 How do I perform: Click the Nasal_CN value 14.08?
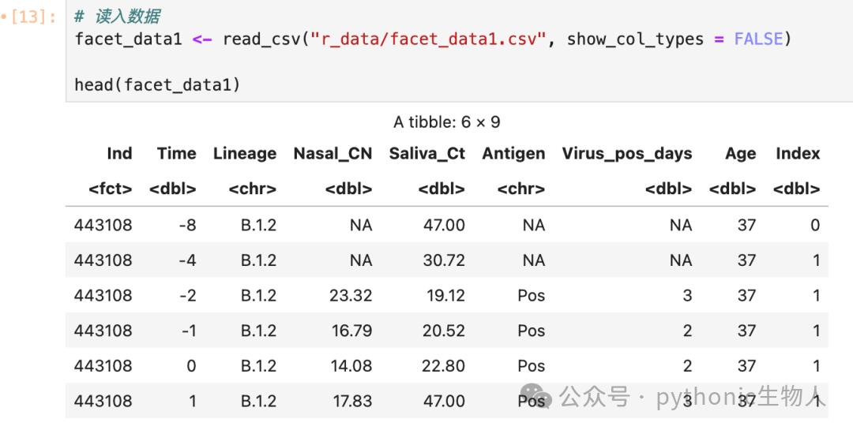pos(351,366)
